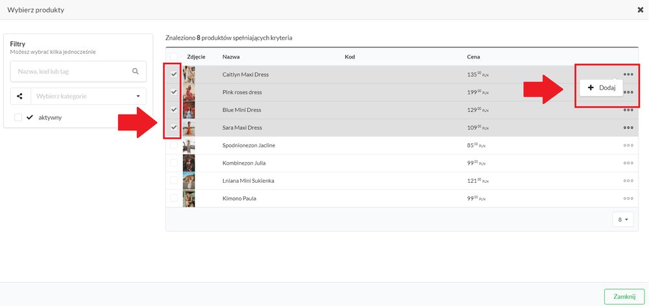Open the Pink roses dress thumbnail

pyautogui.click(x=189, y=92)
